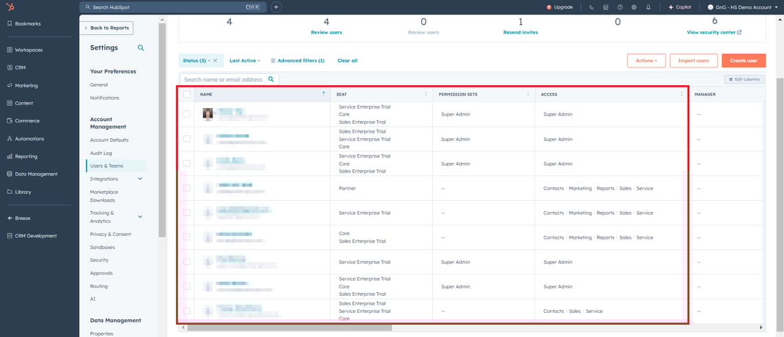Viewport: 784px width, 337px height.
Task: Open the Content navigation item
Action: pos(23,103)
